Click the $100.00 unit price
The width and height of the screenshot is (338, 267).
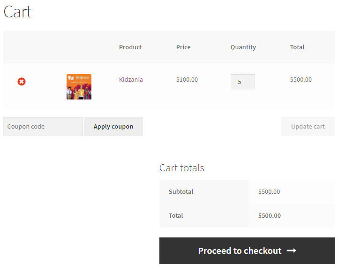click(x=187, y=79)
